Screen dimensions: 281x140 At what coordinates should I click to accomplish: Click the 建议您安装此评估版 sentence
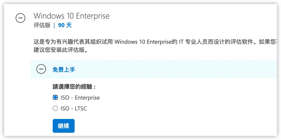coord(61,50)
